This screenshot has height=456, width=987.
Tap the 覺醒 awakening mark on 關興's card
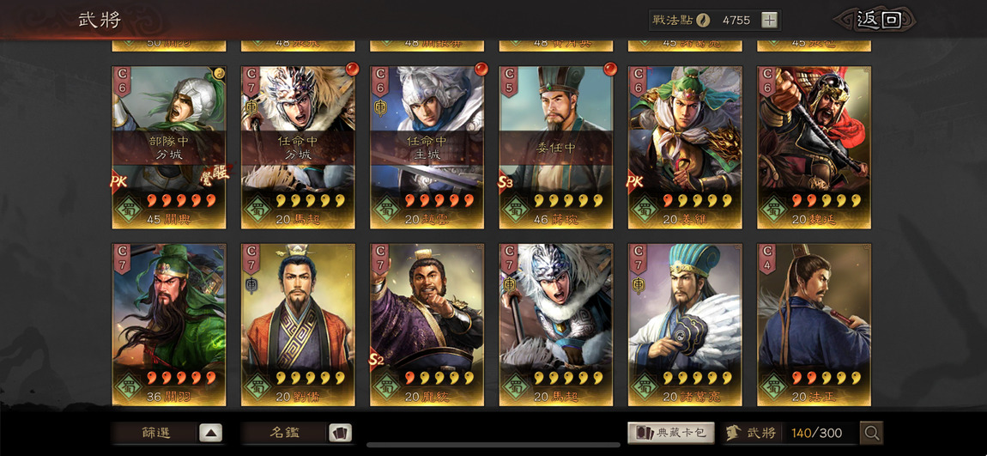(x=216, y=173)
